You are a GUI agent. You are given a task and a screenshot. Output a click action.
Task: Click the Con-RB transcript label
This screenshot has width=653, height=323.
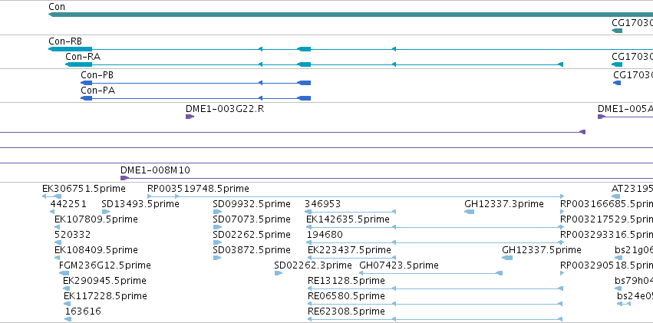pos(65,41)
